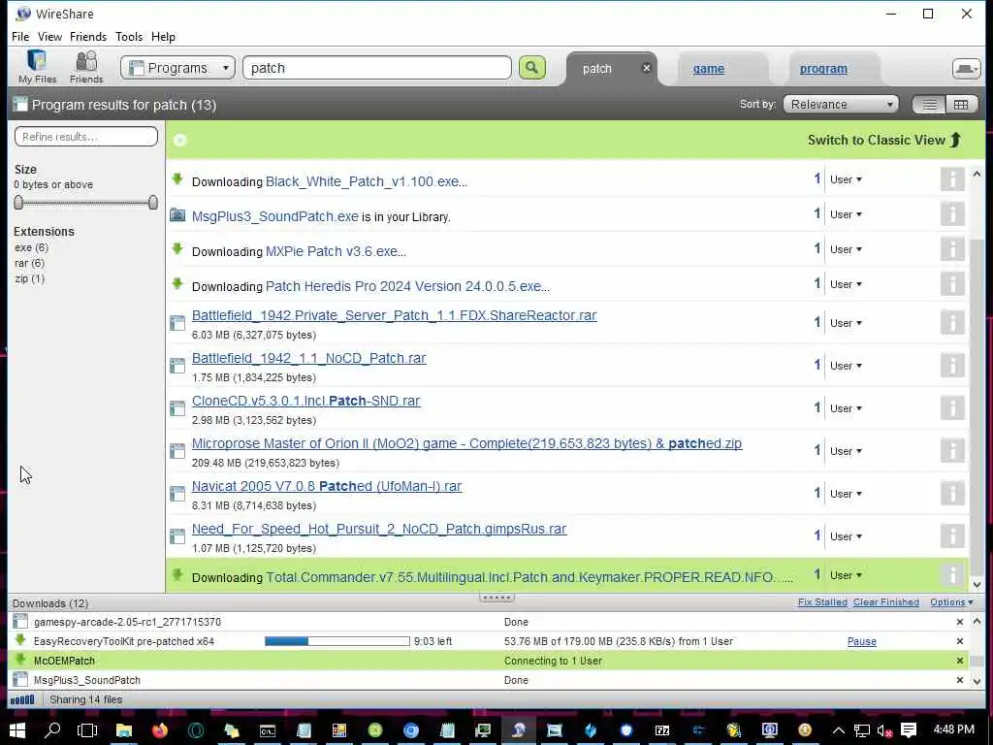Screen dimensions: 993x745
Task: Switch to grid view of results
Action: pos(961,105)
